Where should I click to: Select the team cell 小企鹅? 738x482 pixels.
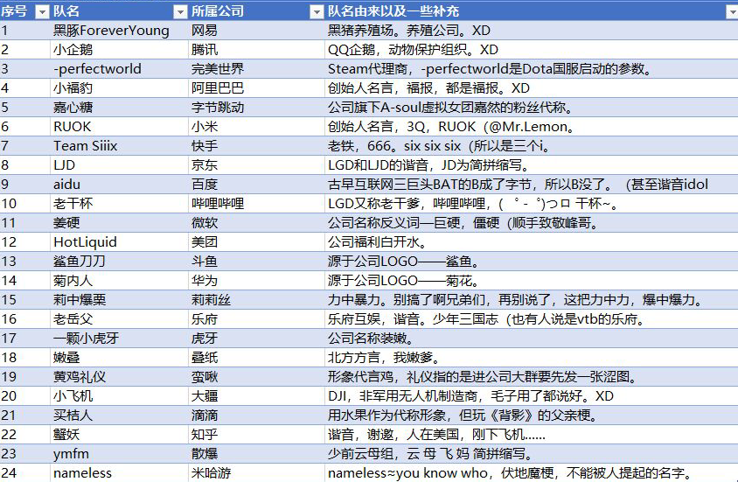tap(119, 49)
